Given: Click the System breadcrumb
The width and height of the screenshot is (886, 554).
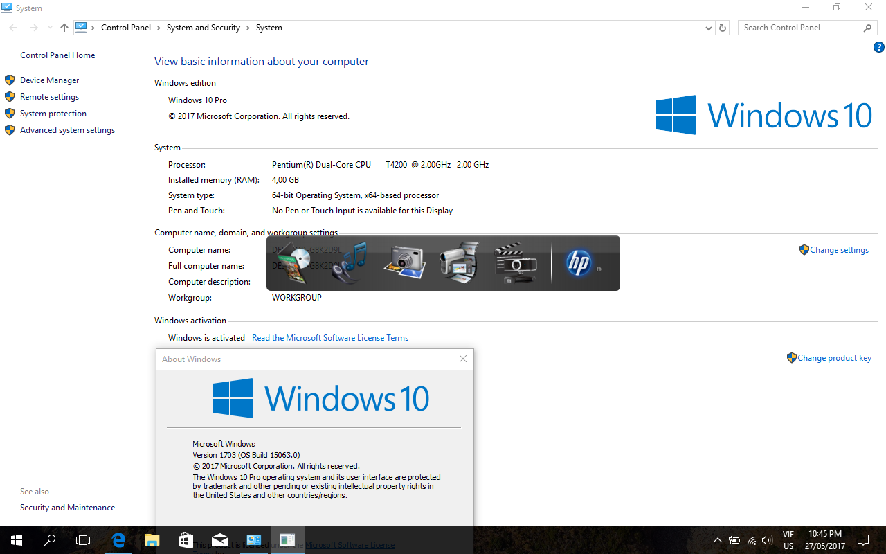Looking at the screenshot, I should tap(269, 28).
